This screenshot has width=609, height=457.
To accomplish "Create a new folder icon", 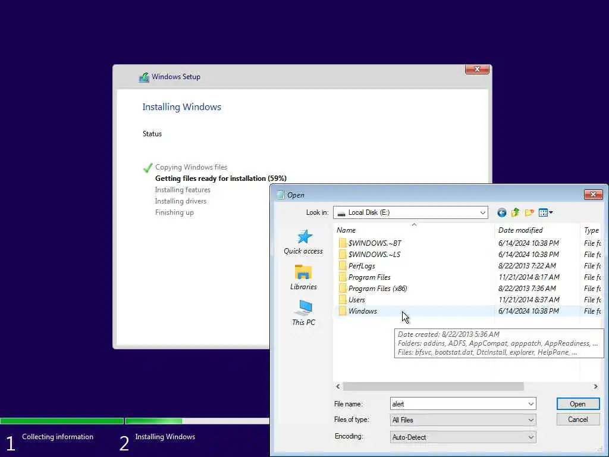I will [x=529, y=212].
